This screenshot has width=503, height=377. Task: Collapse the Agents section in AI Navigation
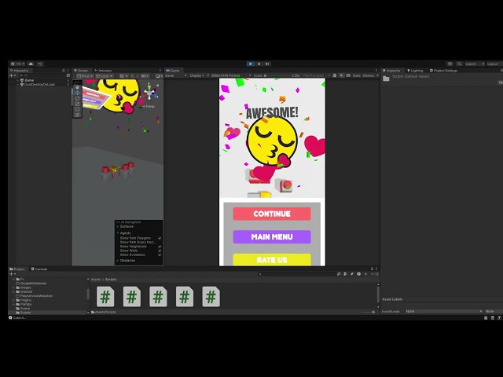point(118,233)
